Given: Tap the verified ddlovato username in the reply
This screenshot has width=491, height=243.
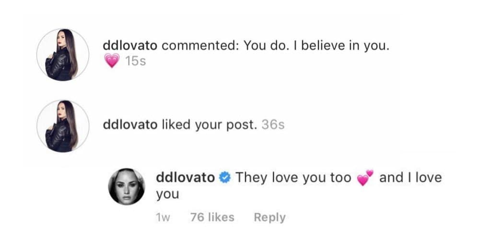Looking at the screenshot, I should pos(186,178).
